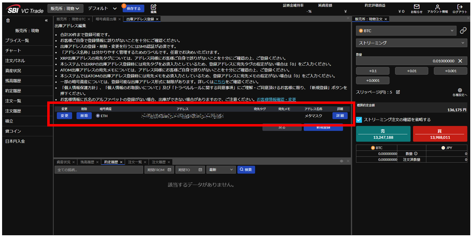
Task: Collapse the sidebar with the double chevron
Action: point(46,21)
